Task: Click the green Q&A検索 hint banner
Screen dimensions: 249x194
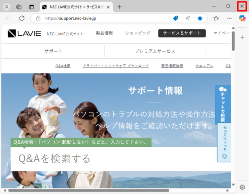Action: pos(81,142)
